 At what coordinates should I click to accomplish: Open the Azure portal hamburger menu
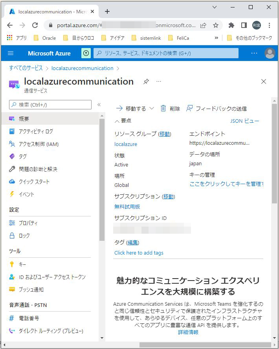(x=11, y=53)
